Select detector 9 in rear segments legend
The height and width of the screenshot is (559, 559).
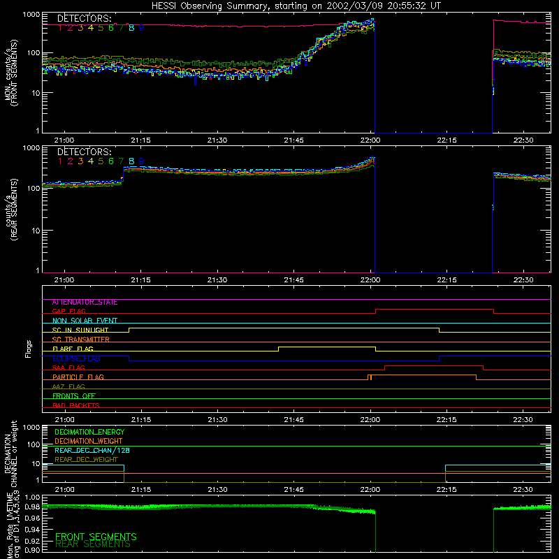pos(142,161)
